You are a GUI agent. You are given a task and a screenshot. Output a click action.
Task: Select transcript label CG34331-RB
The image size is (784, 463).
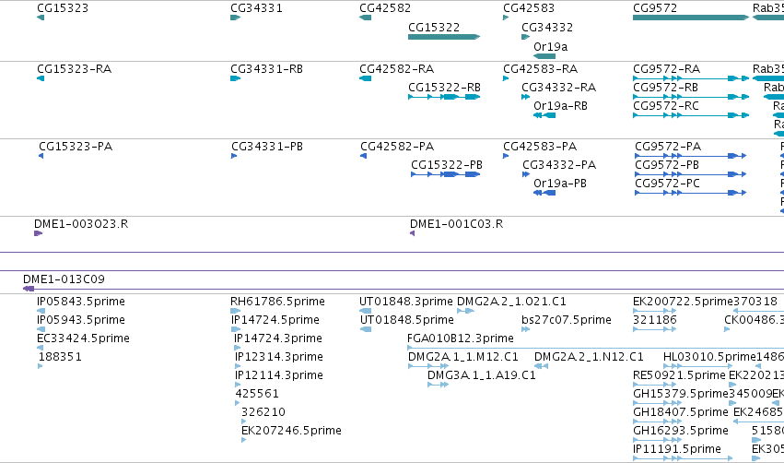point(266,68)
